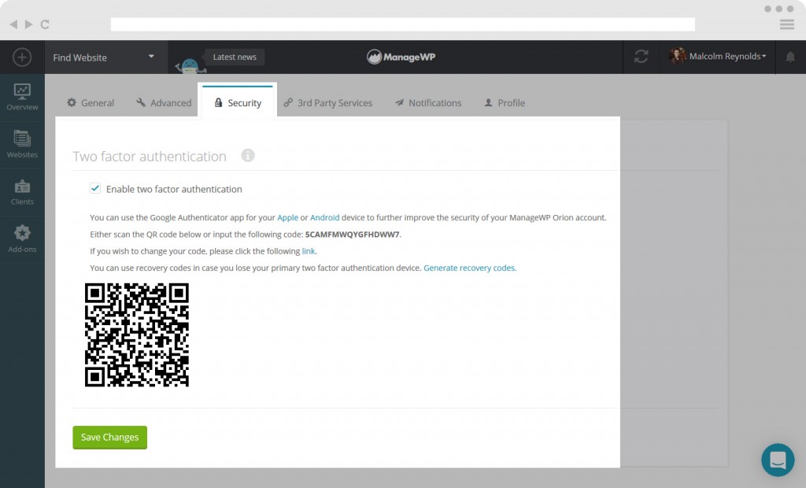This screenshot has width=806, height=488.
Task: Click the info icon beside Two factor authentication
Action: (x=248, y=156)
